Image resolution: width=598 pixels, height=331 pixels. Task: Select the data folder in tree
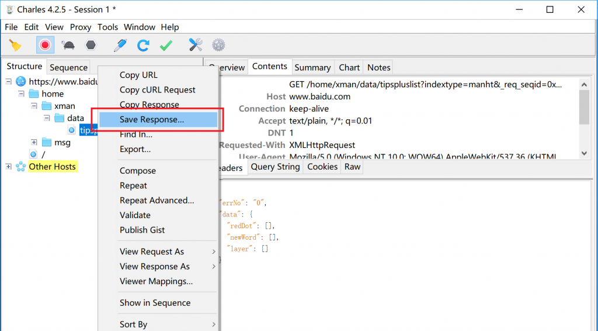(75, 118)
